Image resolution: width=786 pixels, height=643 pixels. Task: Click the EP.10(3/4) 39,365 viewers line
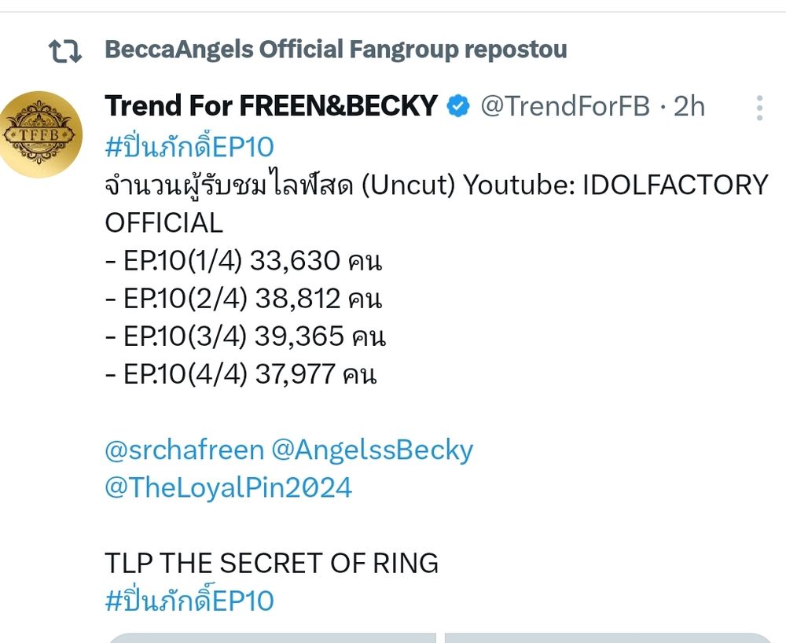pos(244,336)
